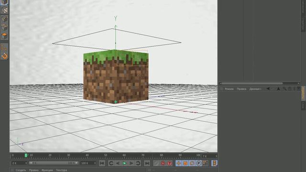Screen dimensions: 306x172
Task: Open Keyframe Selection red question icon
Action: point(170,163)
